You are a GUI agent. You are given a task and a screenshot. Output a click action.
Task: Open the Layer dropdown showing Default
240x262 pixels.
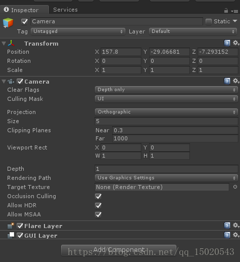coord(193,31)
